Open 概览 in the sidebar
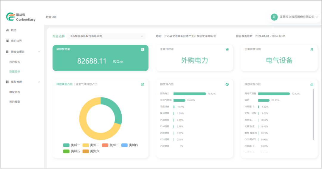This screenshot has width=322, height=169. point(13,30)
